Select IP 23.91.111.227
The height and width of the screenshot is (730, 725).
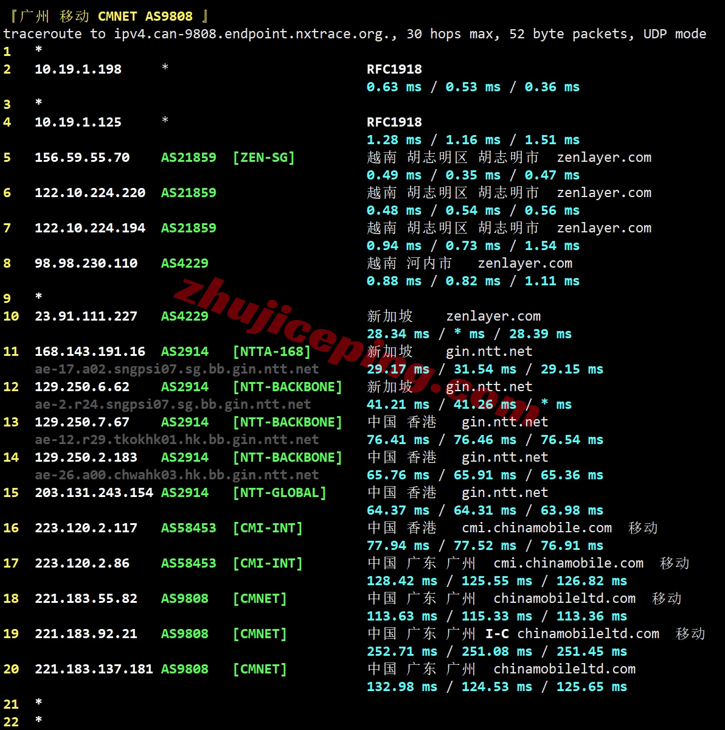[x=86, y=316]
